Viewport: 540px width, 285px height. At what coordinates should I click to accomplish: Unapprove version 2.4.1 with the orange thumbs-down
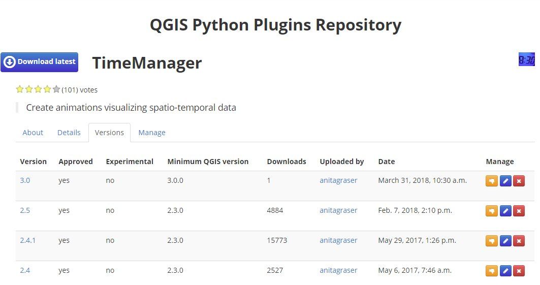click(491, 241)
